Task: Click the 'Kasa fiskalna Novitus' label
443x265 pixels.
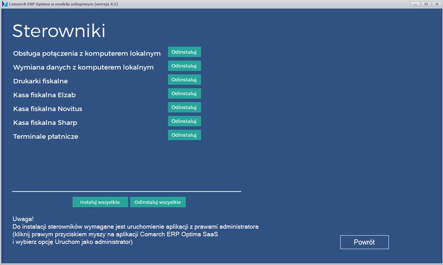Action: (48, 109)
